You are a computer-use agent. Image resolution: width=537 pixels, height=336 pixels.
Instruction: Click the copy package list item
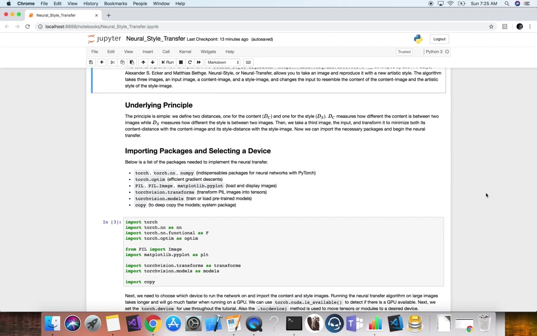coord(185,205)
